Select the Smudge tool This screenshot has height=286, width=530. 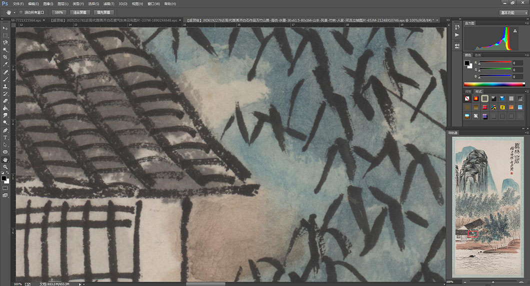(x=5, y=115)
